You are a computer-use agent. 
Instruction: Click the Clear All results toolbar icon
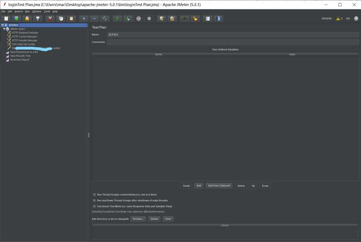tap(172, 19)
